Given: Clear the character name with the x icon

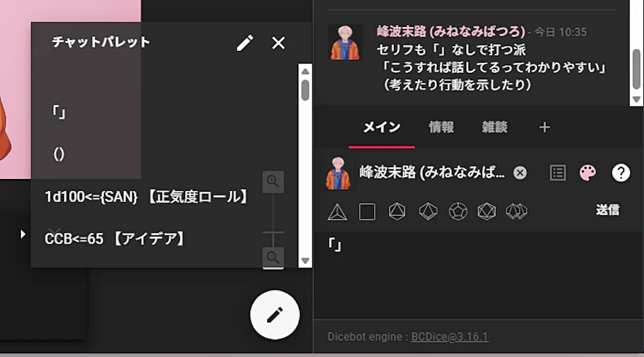Looking at the screenshot, I should tap(519, 173).
